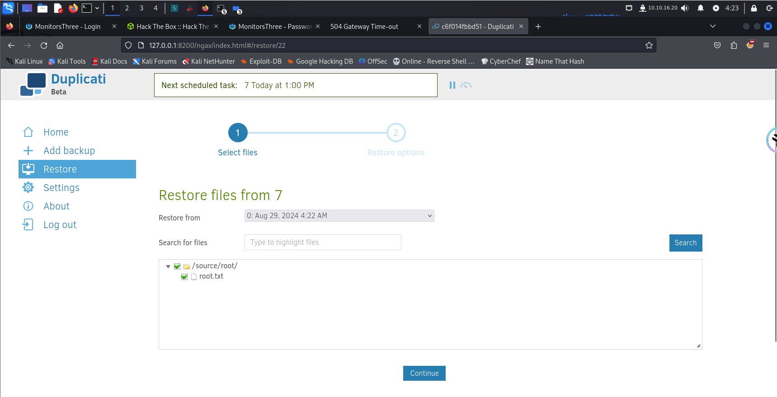Viewport: 777px width, 397px height.
Task: Click the Duplicati logo icon
Action: click(33, 84)
